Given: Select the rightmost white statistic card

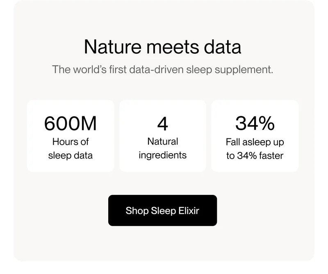Looking at the screenshot, I should coord(255,135).
